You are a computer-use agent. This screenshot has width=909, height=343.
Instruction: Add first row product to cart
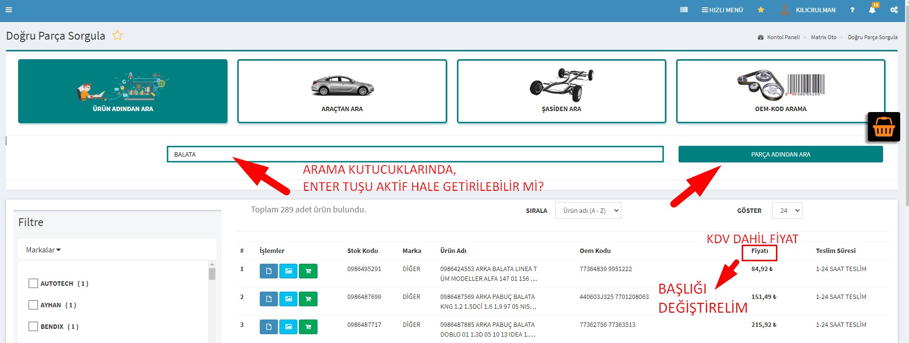pyautogui.click(x=308, y=271)
